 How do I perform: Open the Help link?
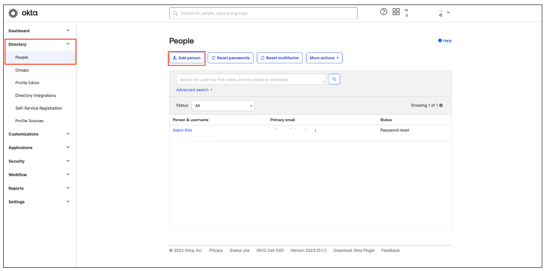pos(445,41)
